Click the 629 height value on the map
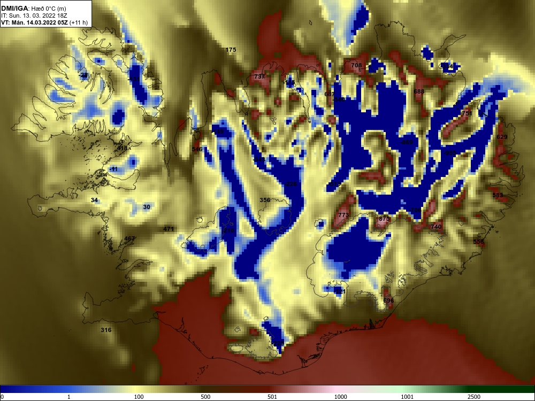Image resolution: width=535 pixels, height=401 pixels. [502, 137]
